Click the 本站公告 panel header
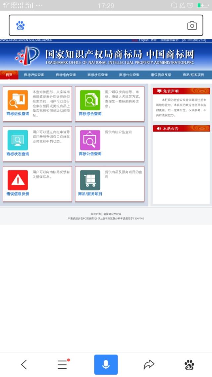 point(181,129)
